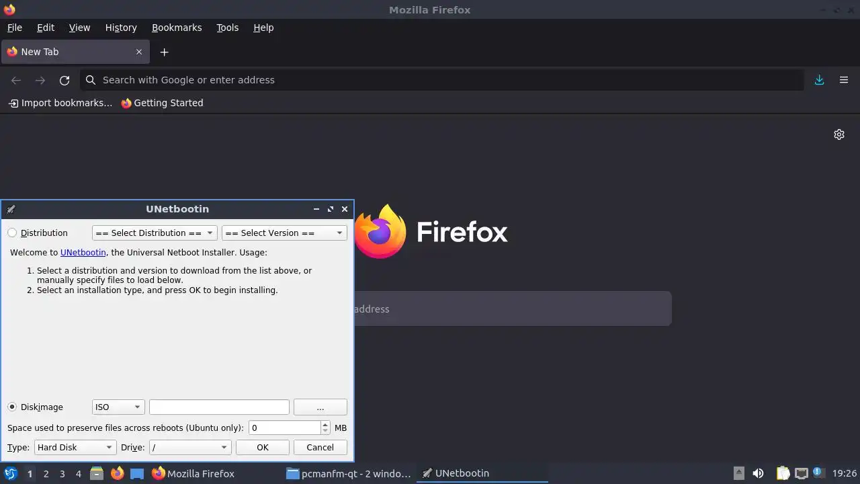Select the New Tab tab
This screenshot has width=860, height=484.
(x=75, y=52)
